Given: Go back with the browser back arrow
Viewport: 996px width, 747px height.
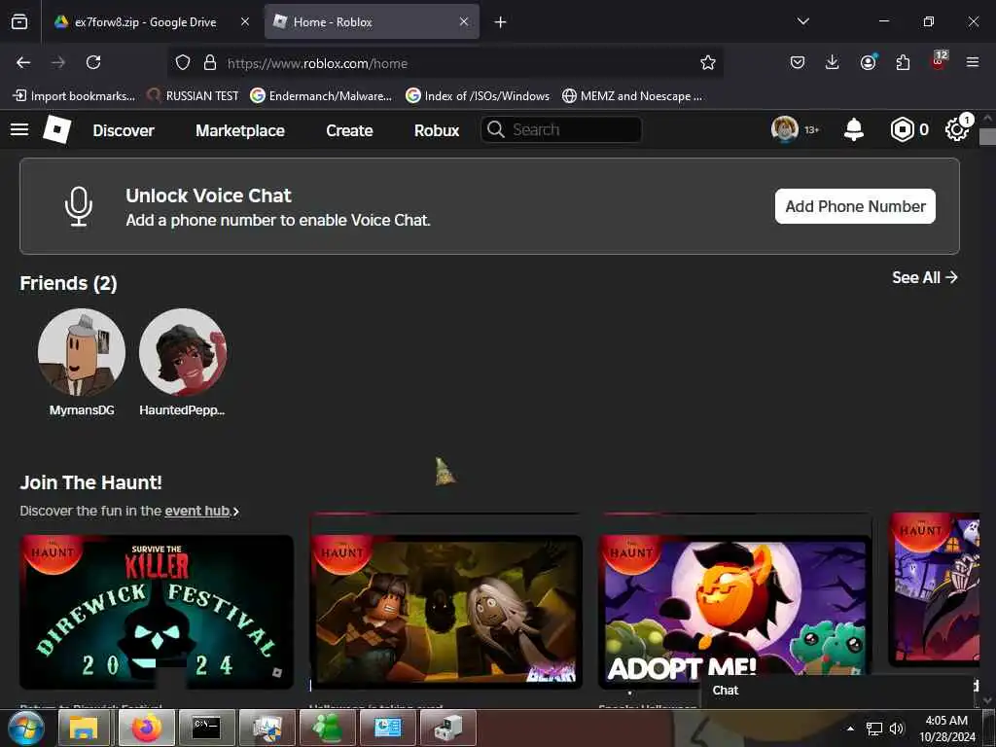Looking at the screenshot, I should (x=23, y=62).
